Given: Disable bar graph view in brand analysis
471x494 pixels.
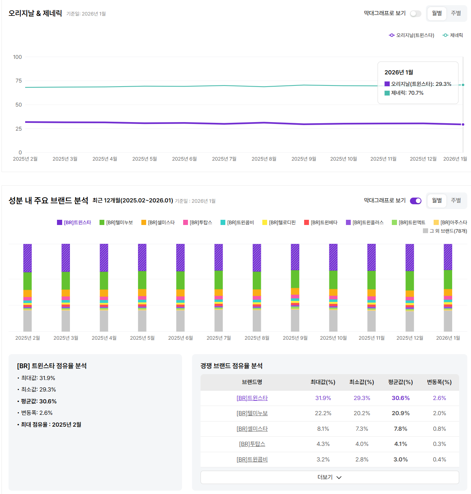Looking at the screenshot, I should coord(416,201).
